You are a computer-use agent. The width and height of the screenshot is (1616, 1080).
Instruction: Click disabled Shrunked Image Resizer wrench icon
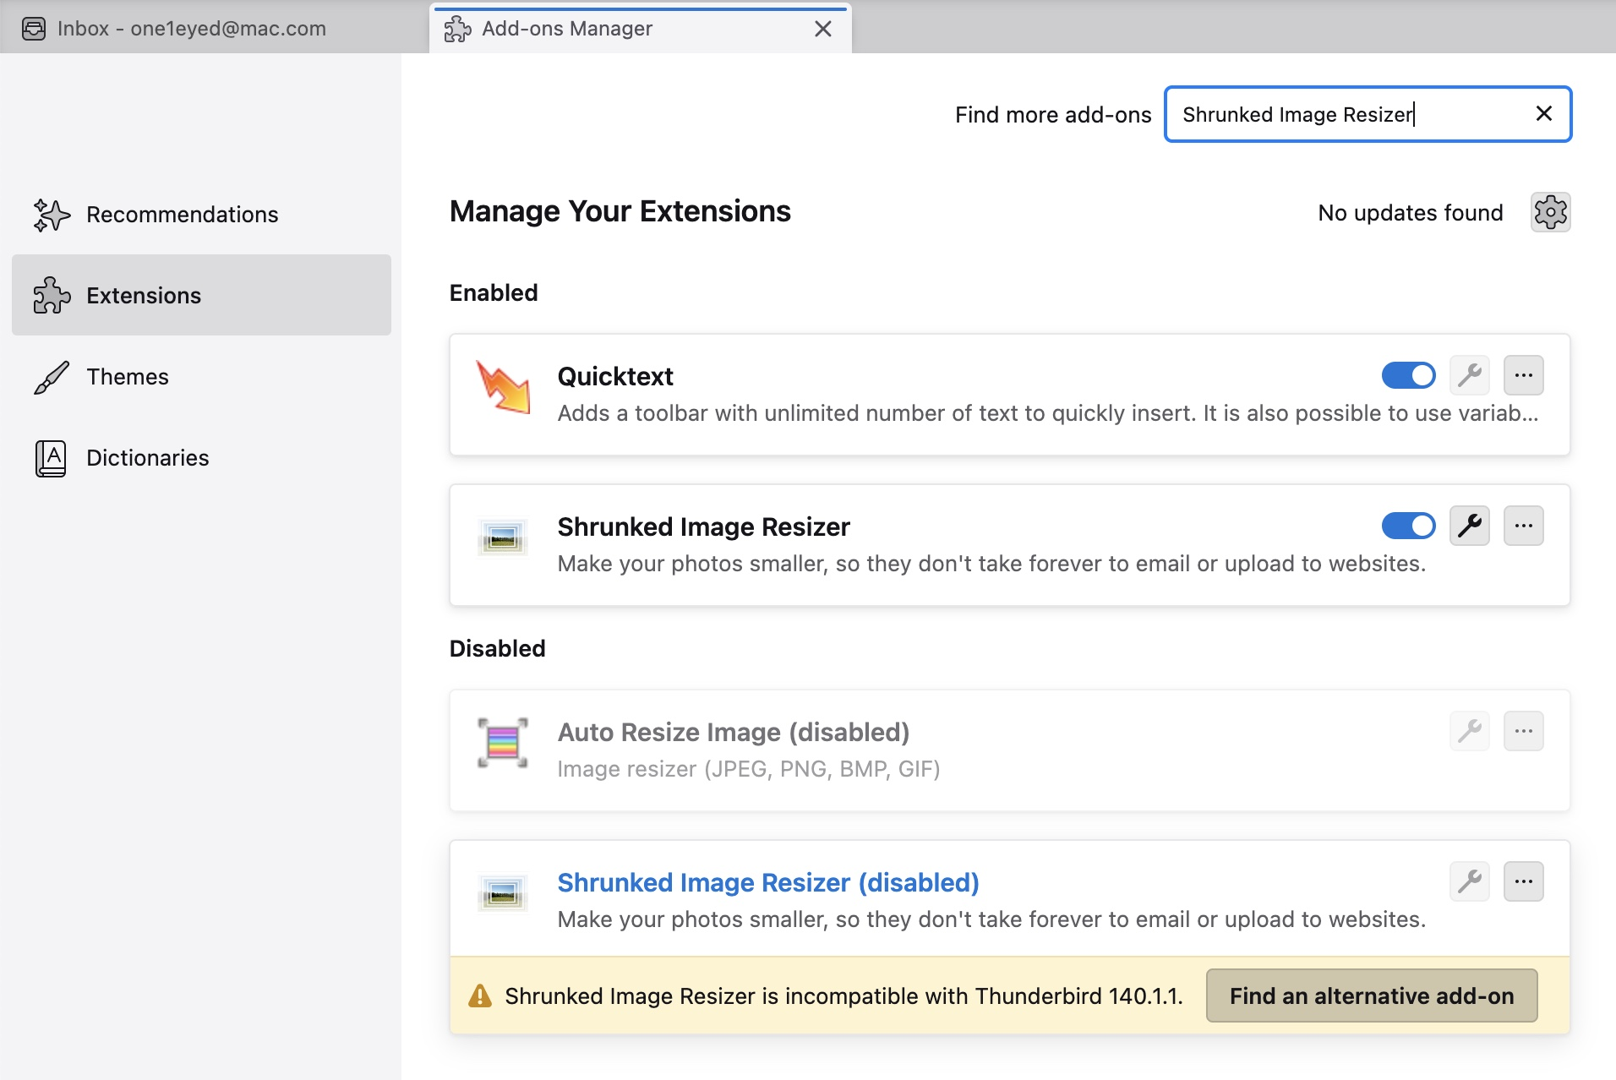1470,881
